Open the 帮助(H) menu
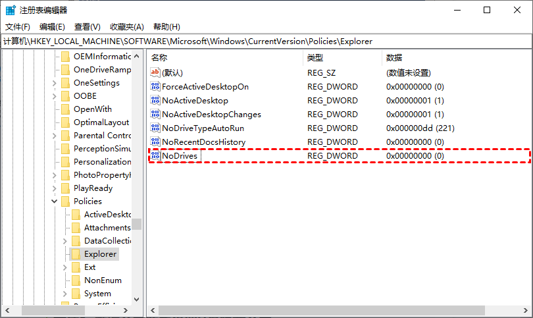Image resolution: width=533 pixels, height=318 pixels. pos(166,27)
